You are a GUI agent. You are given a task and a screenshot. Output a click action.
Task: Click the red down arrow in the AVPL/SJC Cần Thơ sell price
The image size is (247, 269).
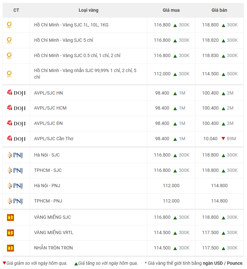click(223, 139)
